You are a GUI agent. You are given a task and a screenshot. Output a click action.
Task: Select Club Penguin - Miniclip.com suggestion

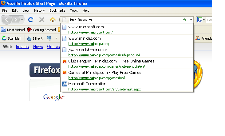127,64
